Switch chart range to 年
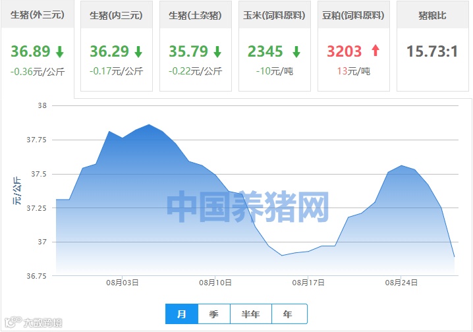473x332 pixels. [x=289, y=314]
